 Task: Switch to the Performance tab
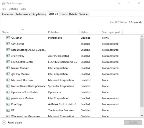pos(23,14)
